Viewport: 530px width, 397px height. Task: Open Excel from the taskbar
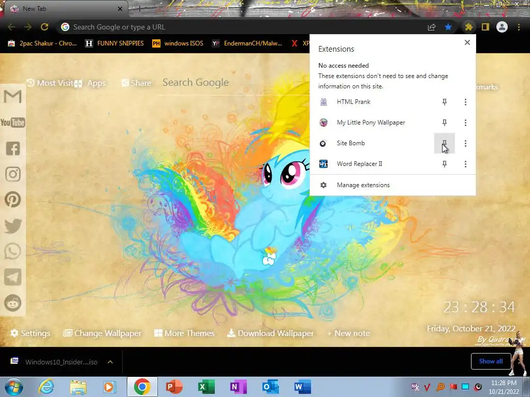(x=206, y=387)
